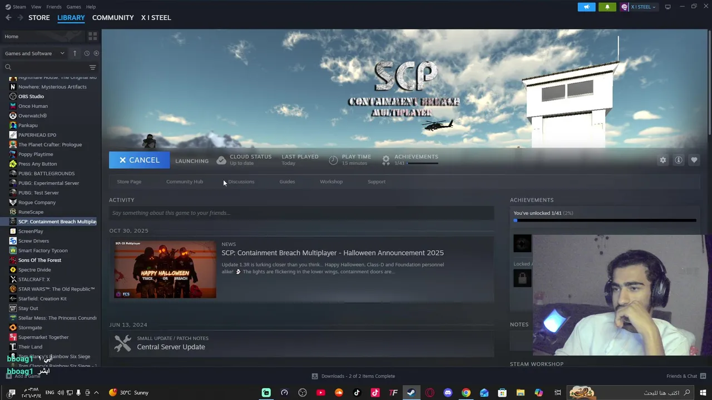
Task: Select OBS Studio in library list
Action: 31,96
